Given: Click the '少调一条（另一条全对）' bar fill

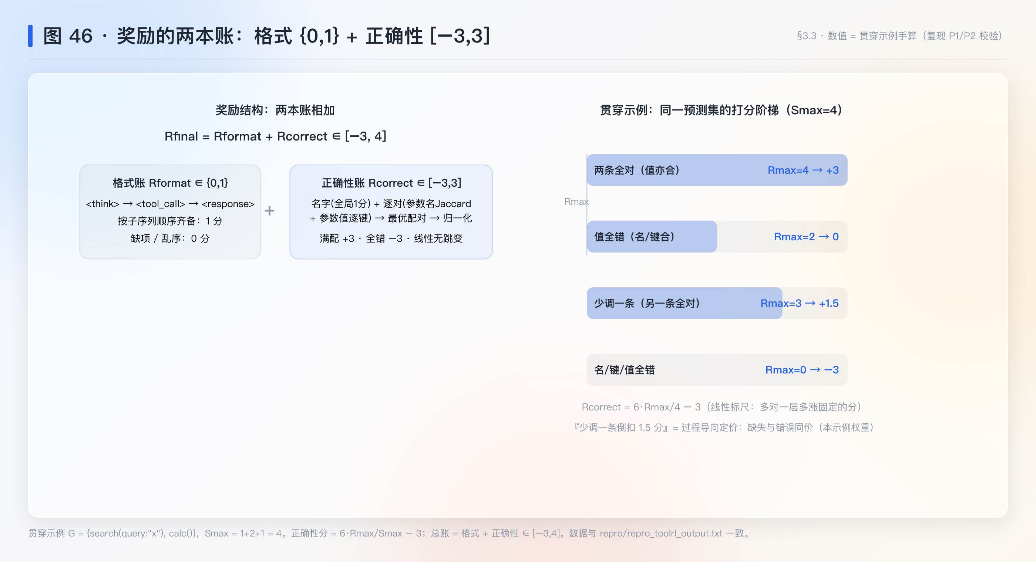Looking at the screenshot, I should [x=684, y=304].
